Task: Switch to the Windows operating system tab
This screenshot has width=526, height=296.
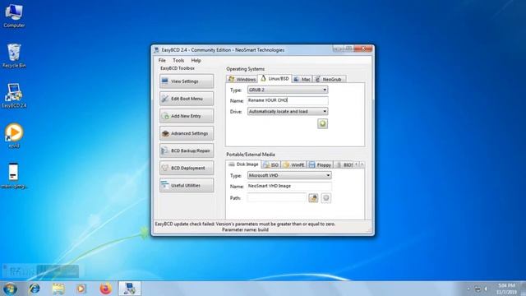Action: pos(242,79)
